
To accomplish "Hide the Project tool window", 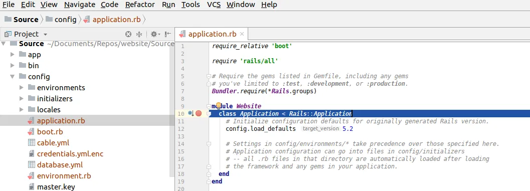I will point(168,34).
